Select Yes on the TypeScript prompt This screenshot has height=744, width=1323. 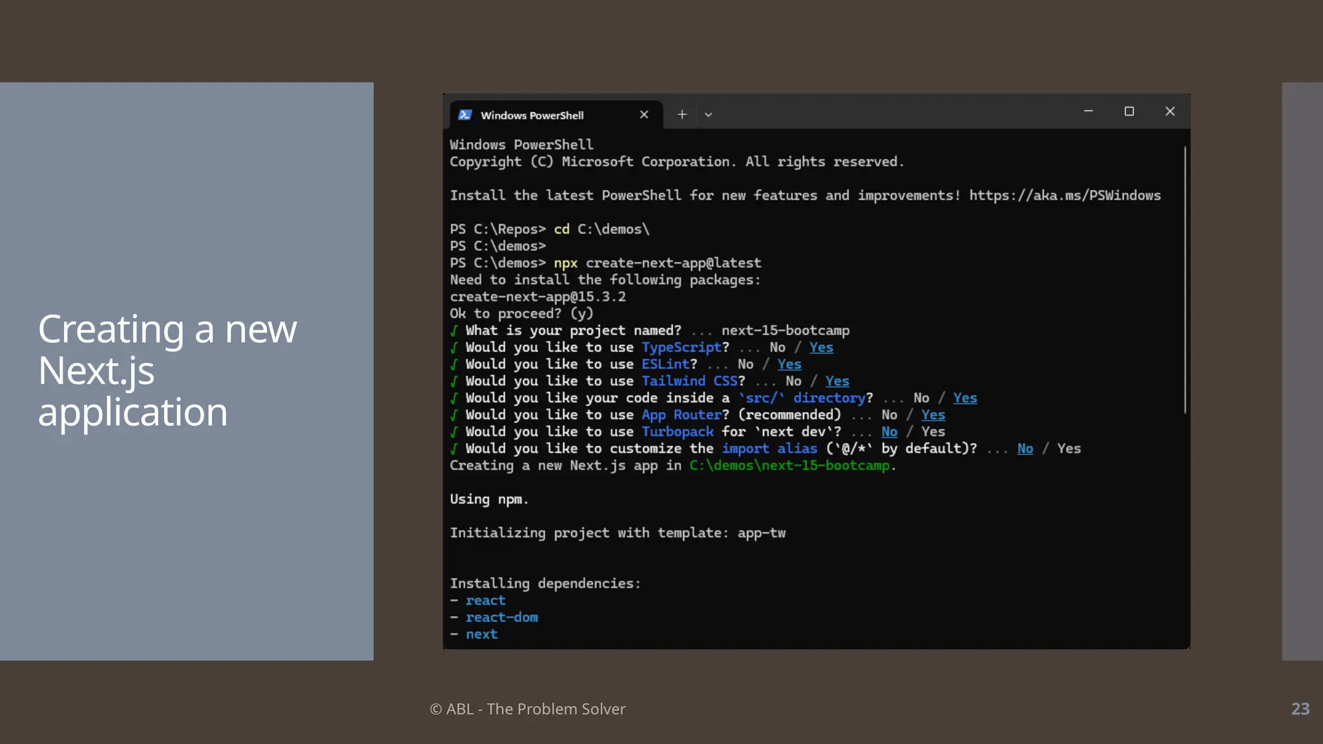[821, 347]
